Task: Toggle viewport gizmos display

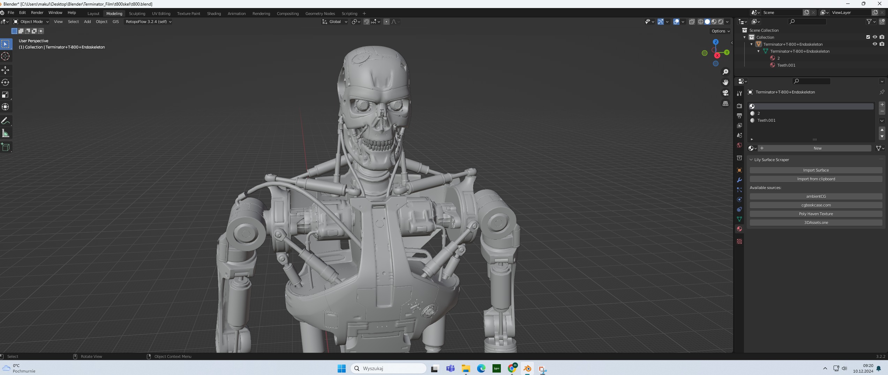Action: point(660,22)
